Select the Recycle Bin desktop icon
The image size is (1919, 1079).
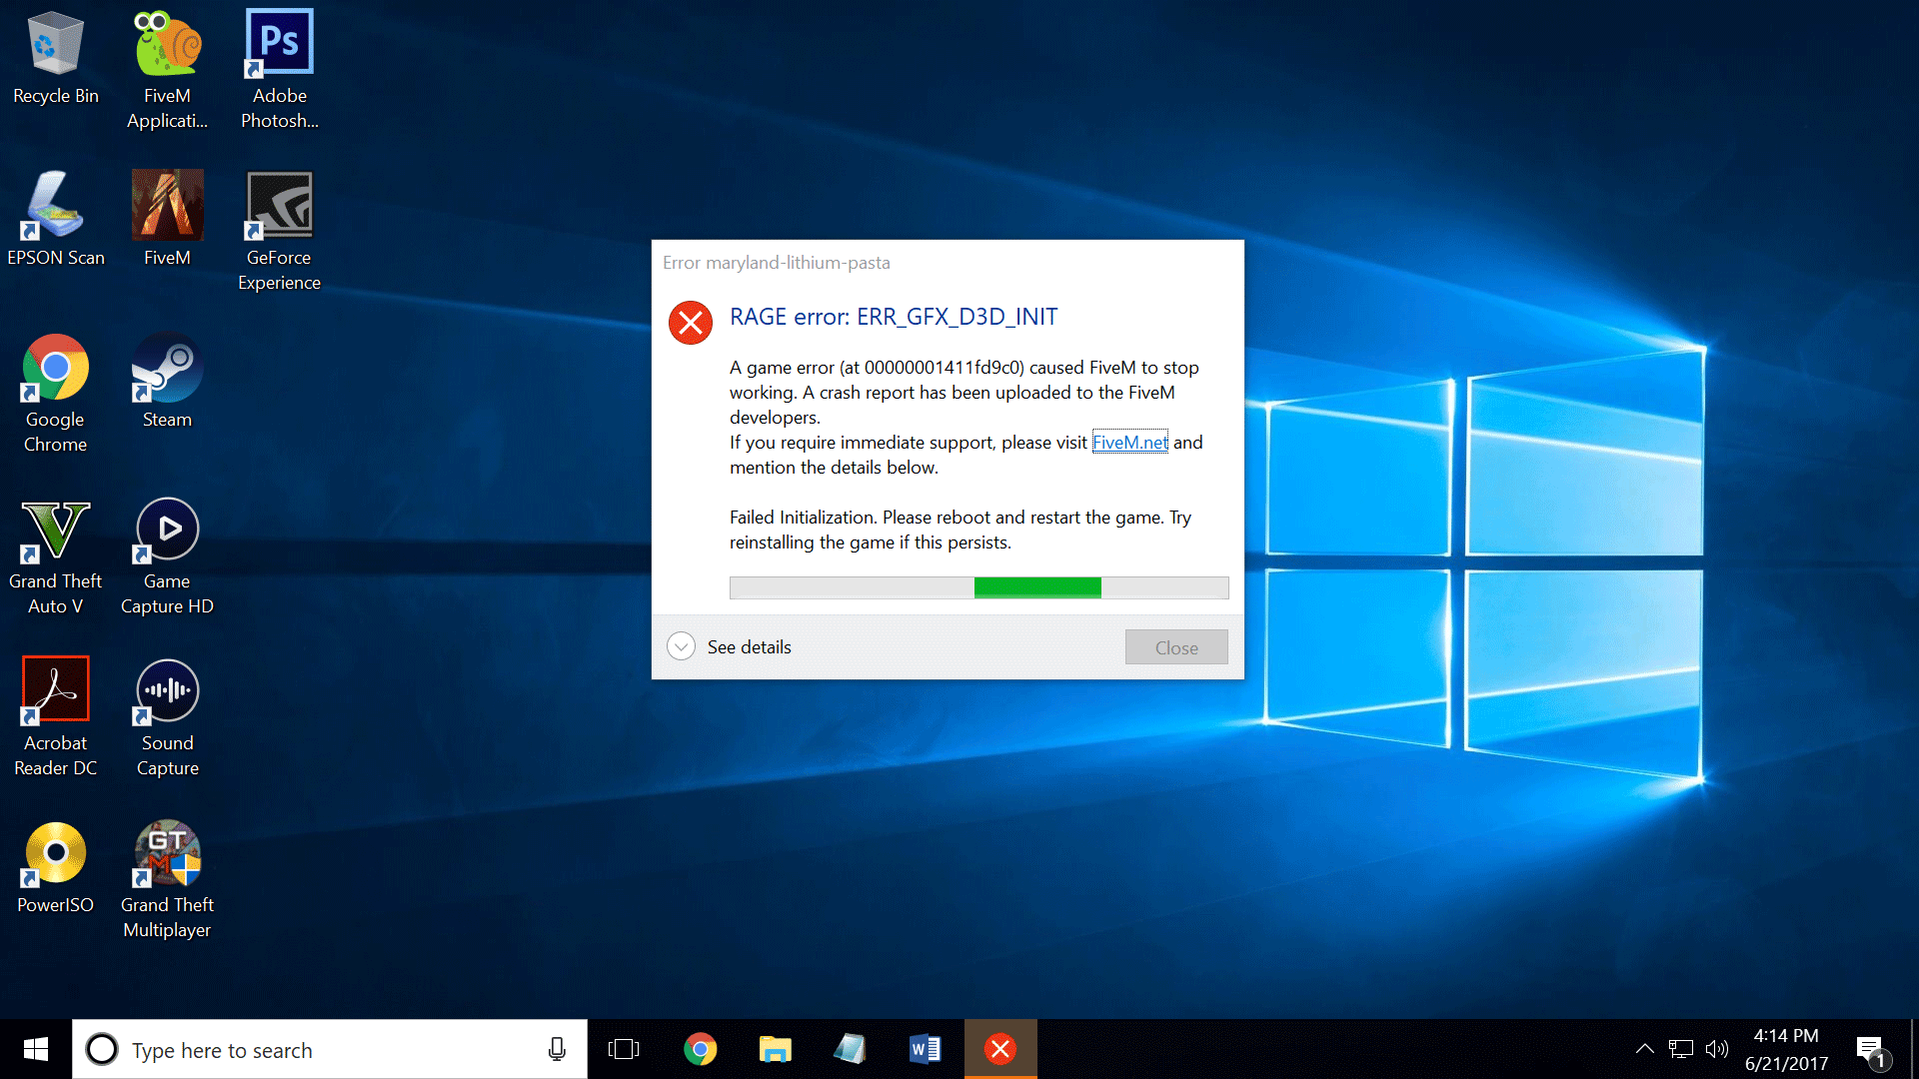pyautogui.click(x=56, y=60)
